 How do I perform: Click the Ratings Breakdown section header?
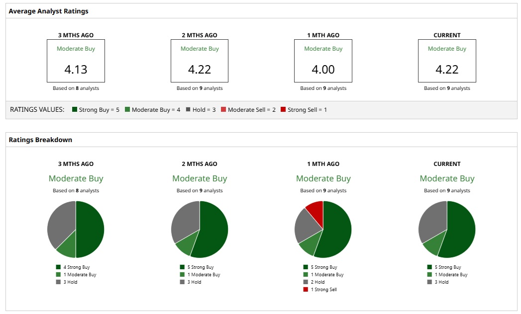40,140
